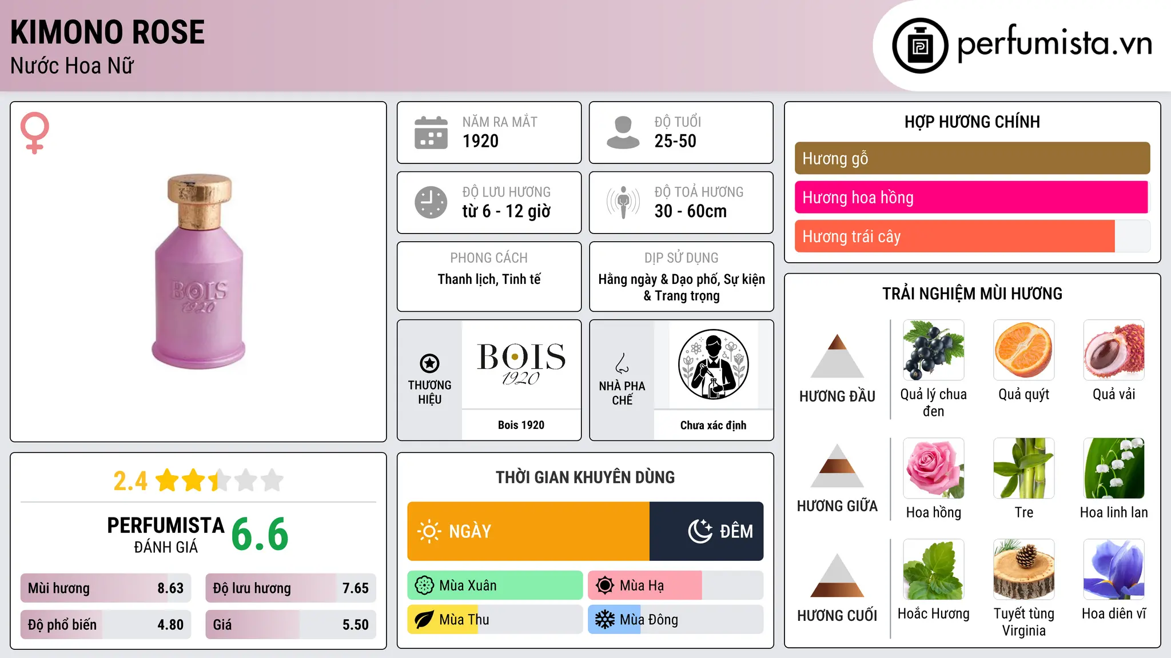This screenshot has width=1171, height=658.
Task: Click the Kimono Rose perfume bottle image
Action: 199,271
